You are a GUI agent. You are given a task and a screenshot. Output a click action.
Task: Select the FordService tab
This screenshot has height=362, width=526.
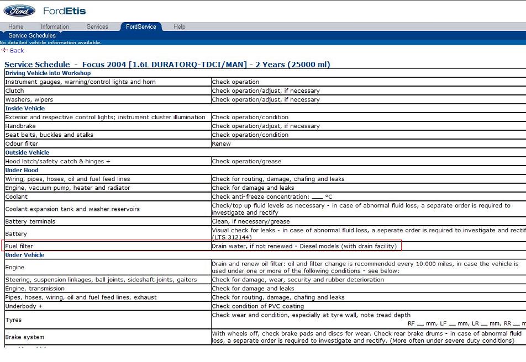pyautogui.click(x=141, y=26)
